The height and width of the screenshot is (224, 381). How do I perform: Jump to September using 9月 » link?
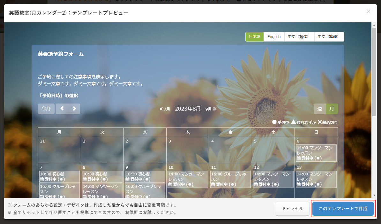[211, 109]
